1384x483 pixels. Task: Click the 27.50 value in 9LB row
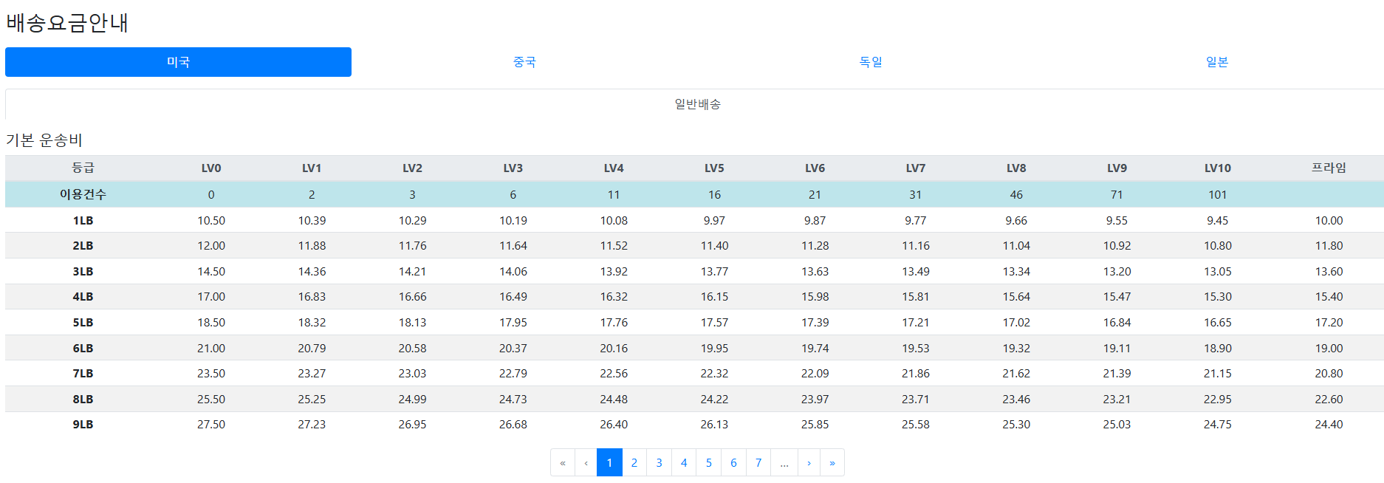tap(211, 424)
